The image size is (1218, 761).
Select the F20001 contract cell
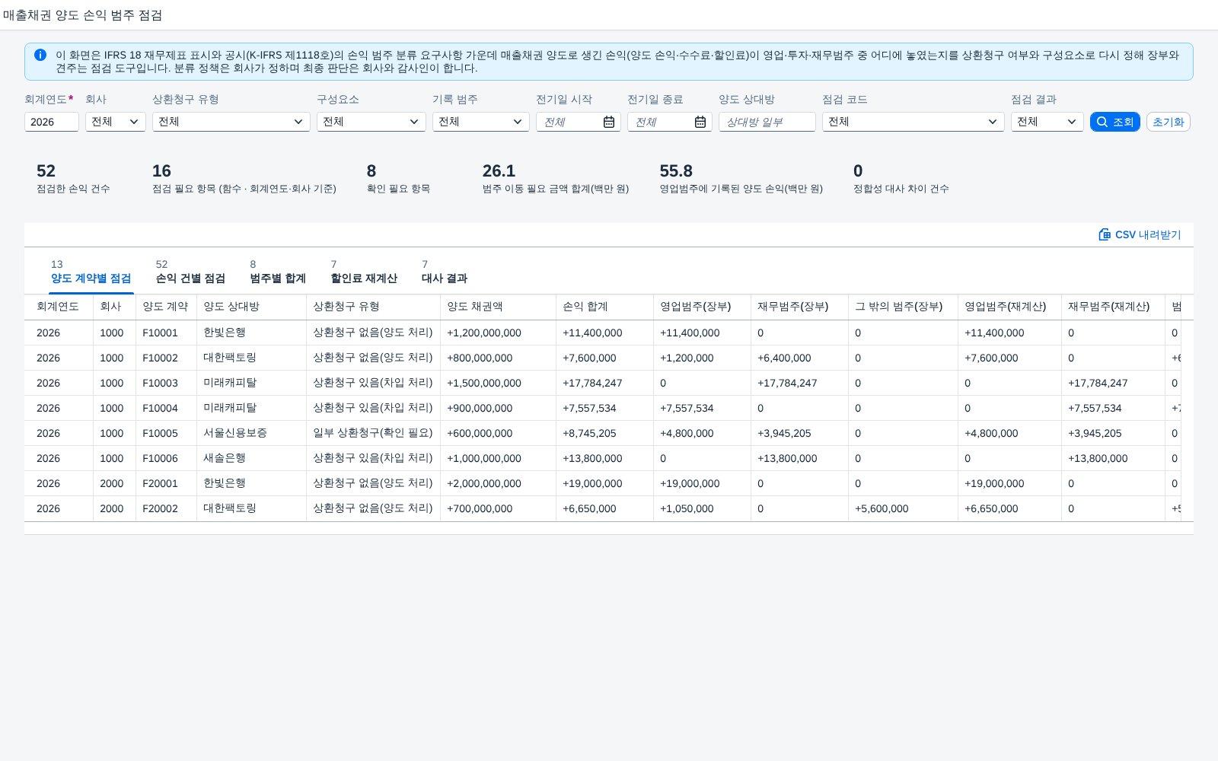pos(167,483)
